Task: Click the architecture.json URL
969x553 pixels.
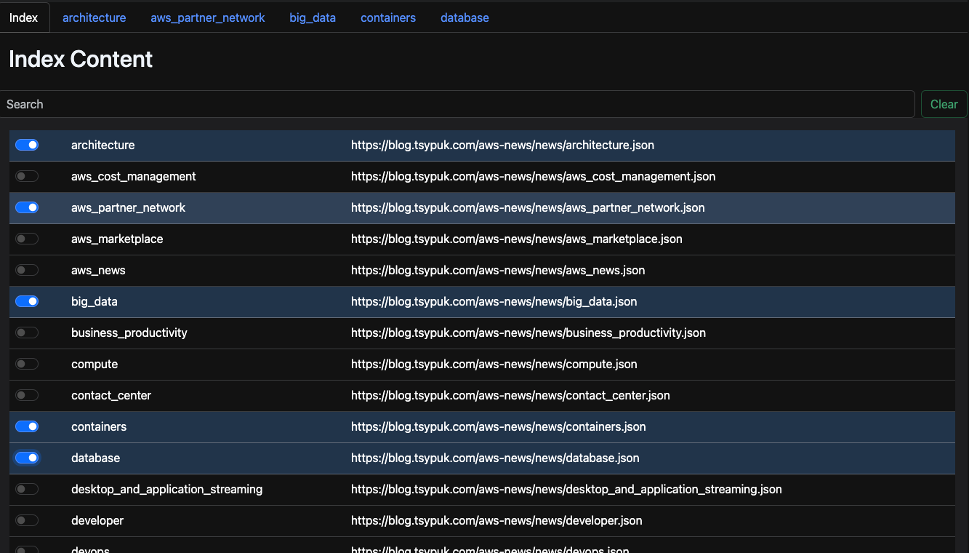Action: pos(502,145)
